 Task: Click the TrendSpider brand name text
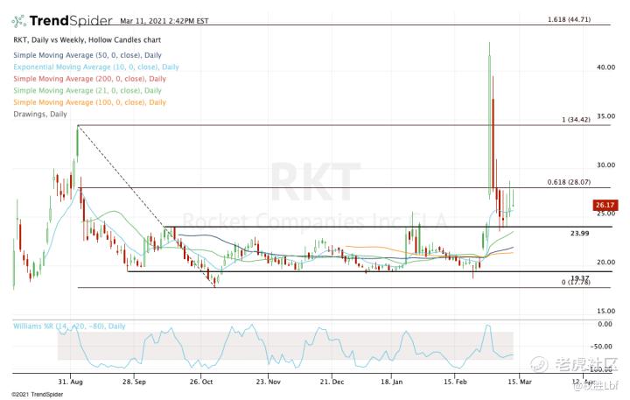(x=71, y=20)
